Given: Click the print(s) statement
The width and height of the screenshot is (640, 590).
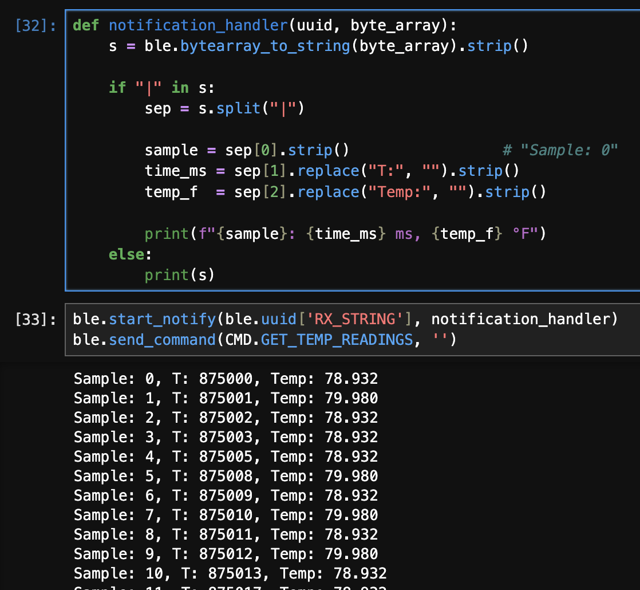Looking at the screenshot, I should click(x=179, y=276).
